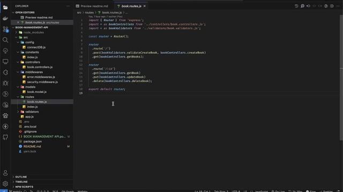Expand the Outline section
The height and width of the screenshot is (192, 343).
(21, 177)
